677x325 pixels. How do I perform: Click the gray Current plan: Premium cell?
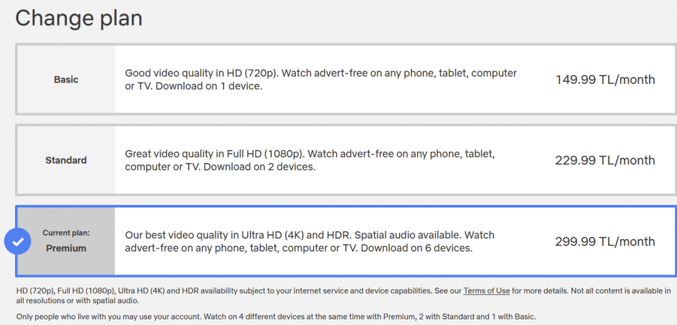point(66,241)
